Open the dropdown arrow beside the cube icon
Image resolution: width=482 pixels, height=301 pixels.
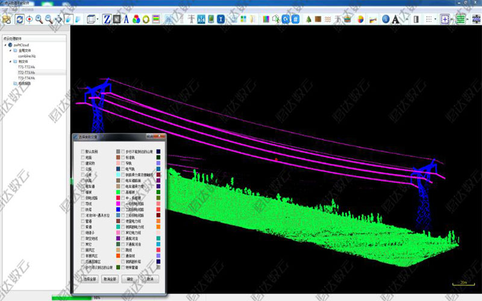point(97,19)
